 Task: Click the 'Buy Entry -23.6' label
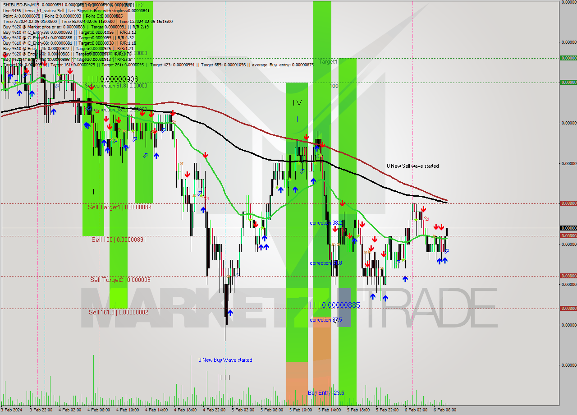[x=326, y=393]
